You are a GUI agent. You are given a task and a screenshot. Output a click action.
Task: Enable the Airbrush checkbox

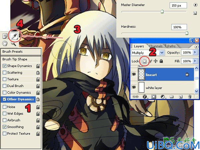pyautogui.click(x=4, y=120)
